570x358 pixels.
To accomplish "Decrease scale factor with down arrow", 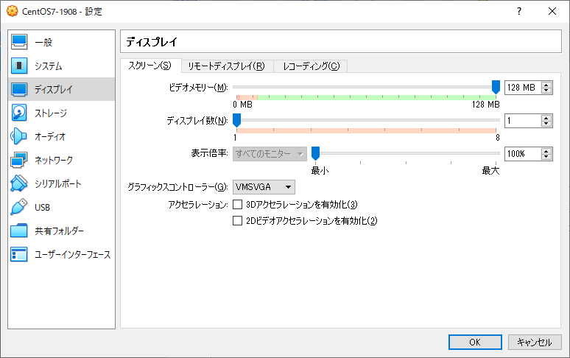I will pyautogui.click(x=546, y=157).
